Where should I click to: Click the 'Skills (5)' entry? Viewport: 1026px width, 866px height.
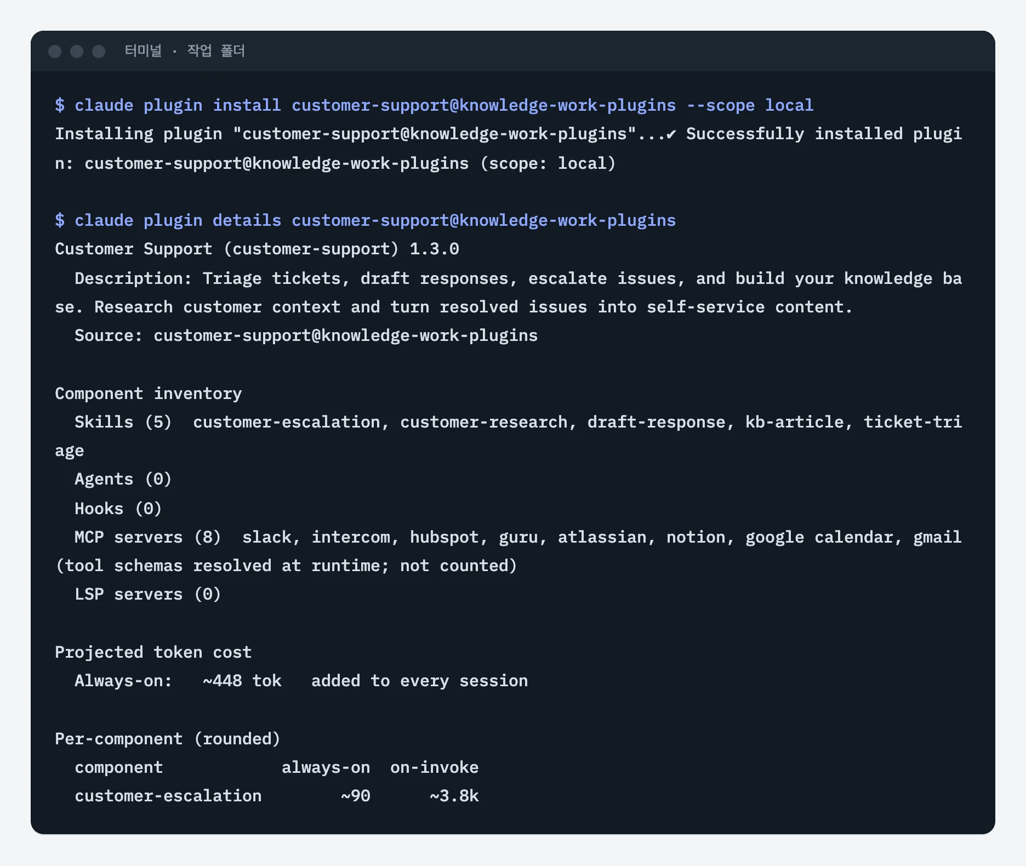click(x=123, y=422)
